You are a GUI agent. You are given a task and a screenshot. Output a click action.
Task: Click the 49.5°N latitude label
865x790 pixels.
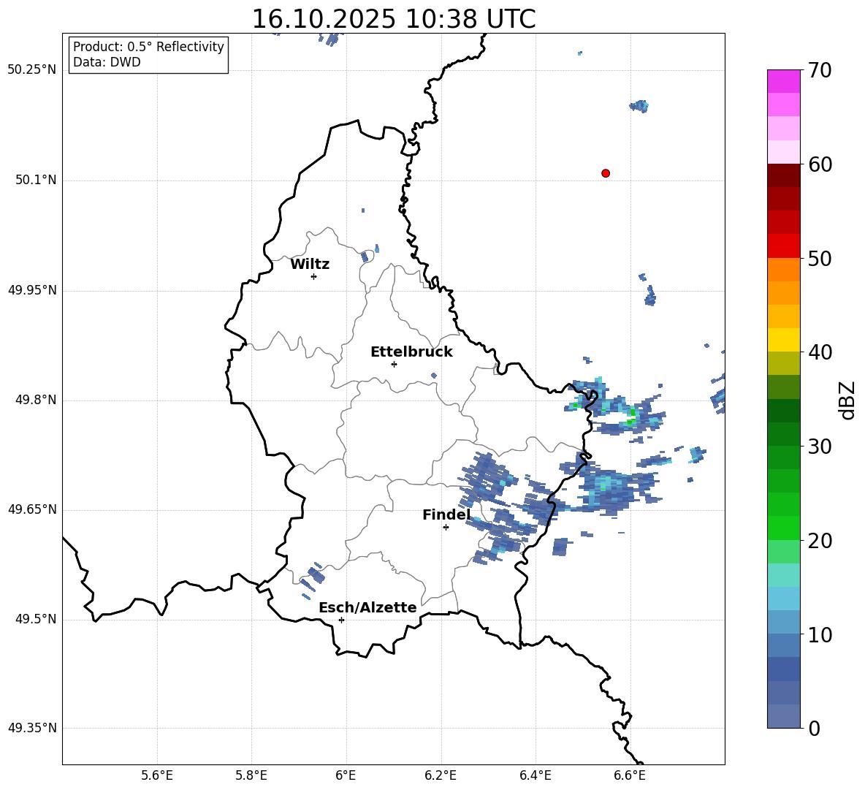tap(36, 619)
